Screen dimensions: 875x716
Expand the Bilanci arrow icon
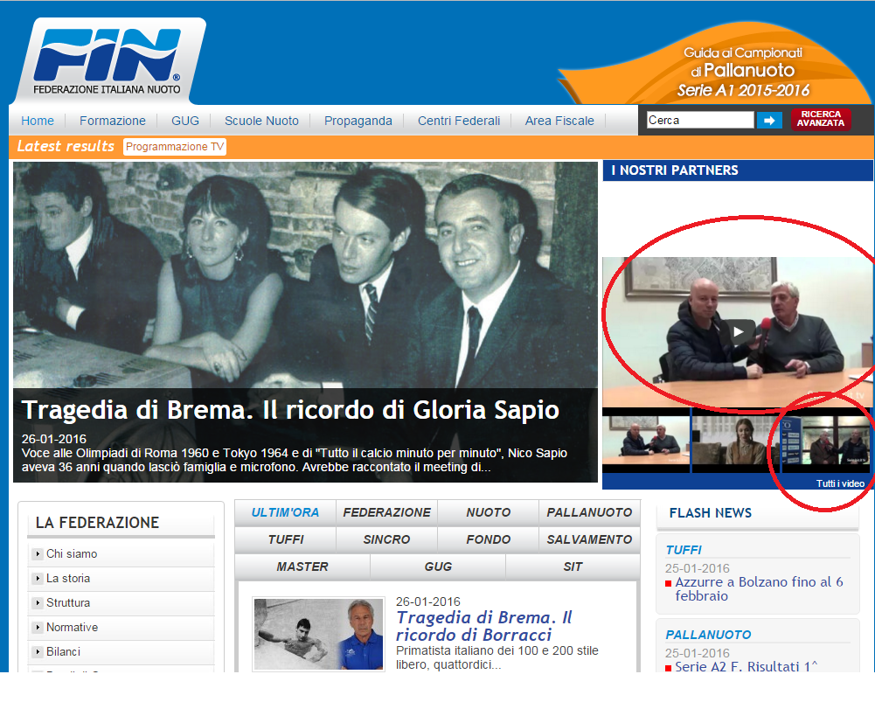click(38, 652)
